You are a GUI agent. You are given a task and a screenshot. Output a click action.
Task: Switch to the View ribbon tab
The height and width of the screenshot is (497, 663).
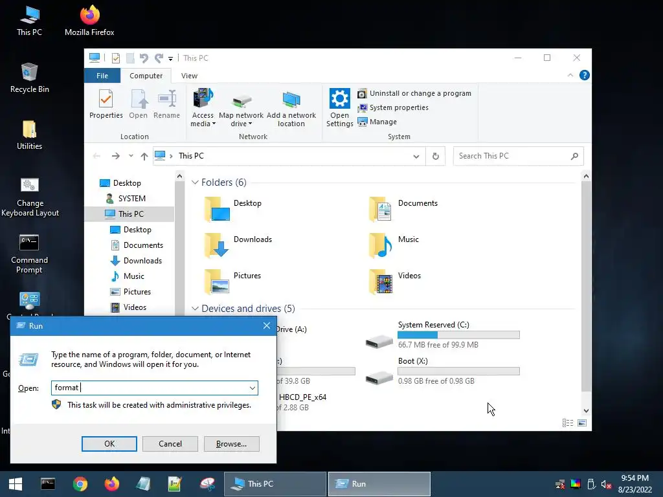coord(189,76)
